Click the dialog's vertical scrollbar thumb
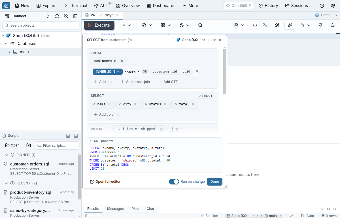The width and height of the screenshot is (340, 219). coord(225,72)
